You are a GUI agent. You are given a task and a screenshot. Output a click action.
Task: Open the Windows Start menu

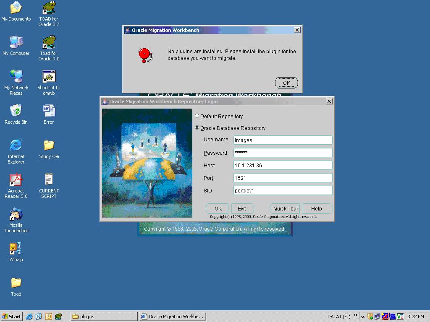tap(11, 317)
